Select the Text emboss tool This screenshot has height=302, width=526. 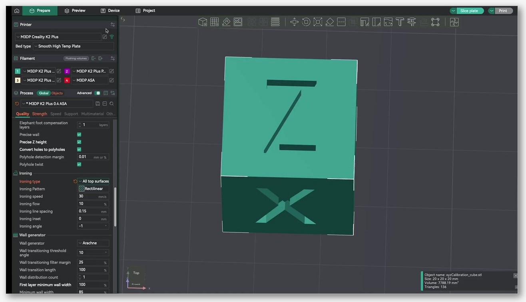(400, 22)
